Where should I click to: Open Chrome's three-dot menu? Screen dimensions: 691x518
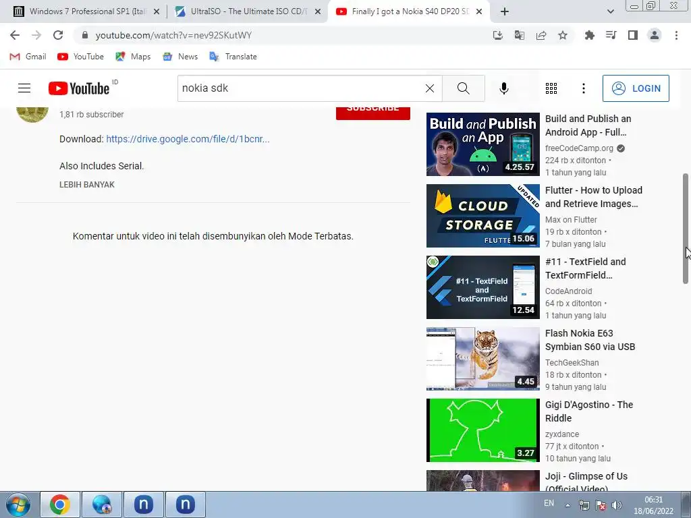676,35
